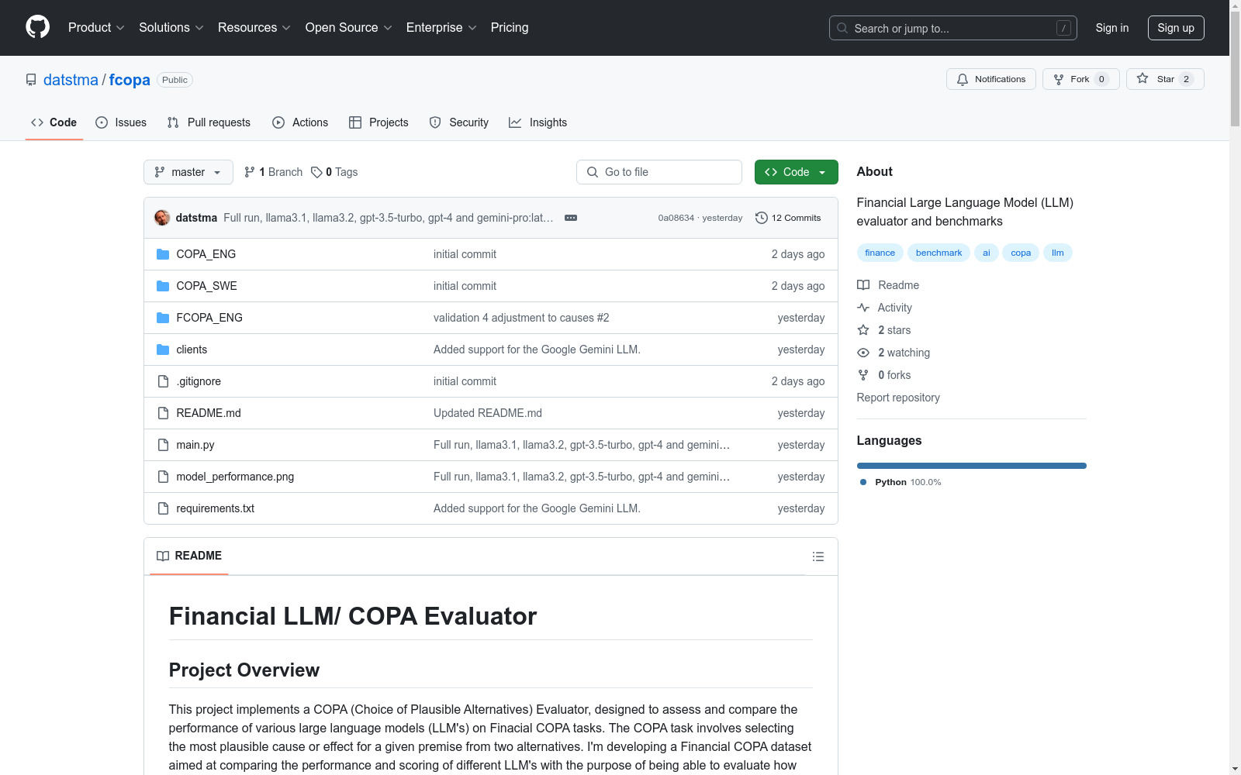1241x775 pixels.
Task: Click the main.py file icon
Action: [163, 445]
